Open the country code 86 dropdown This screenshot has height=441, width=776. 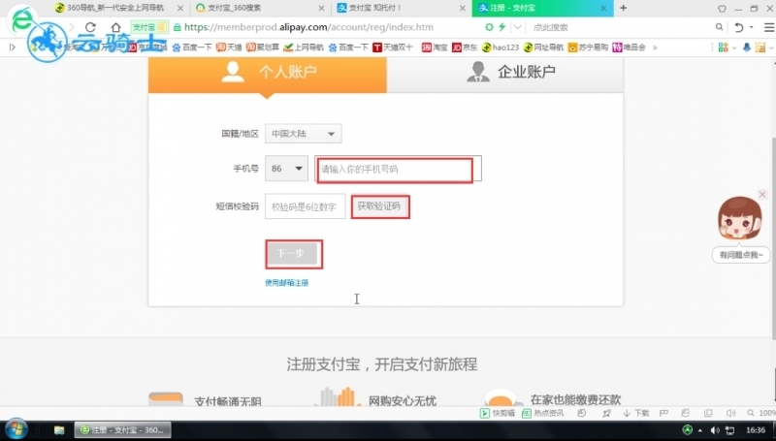[286, 169]
